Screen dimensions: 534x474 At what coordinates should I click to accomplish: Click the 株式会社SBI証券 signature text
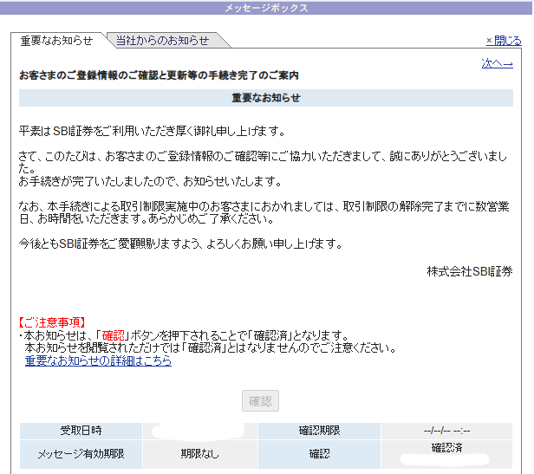(469, 271)
